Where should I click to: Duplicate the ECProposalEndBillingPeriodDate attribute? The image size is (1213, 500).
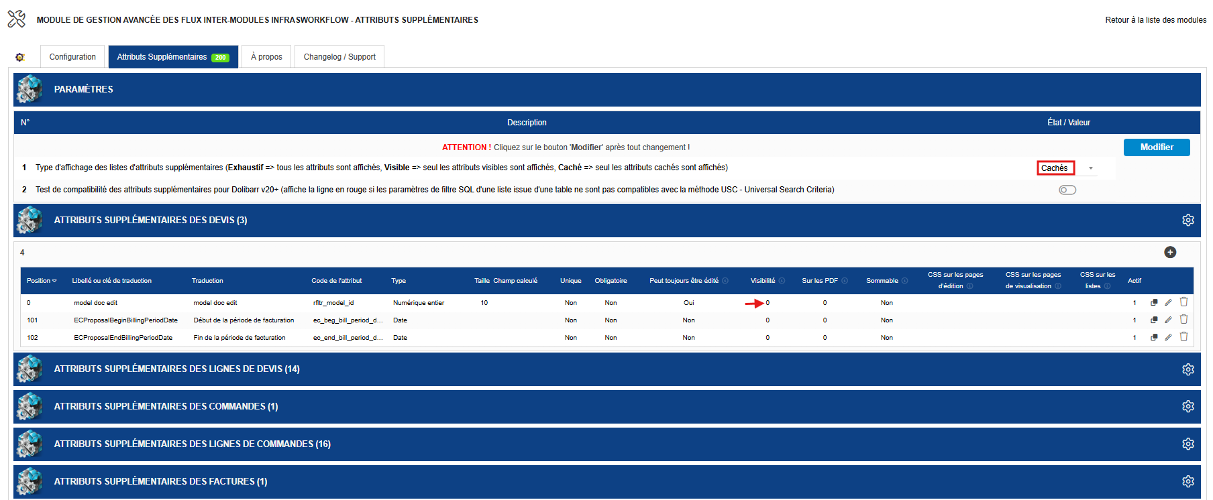pos(1154,337)
